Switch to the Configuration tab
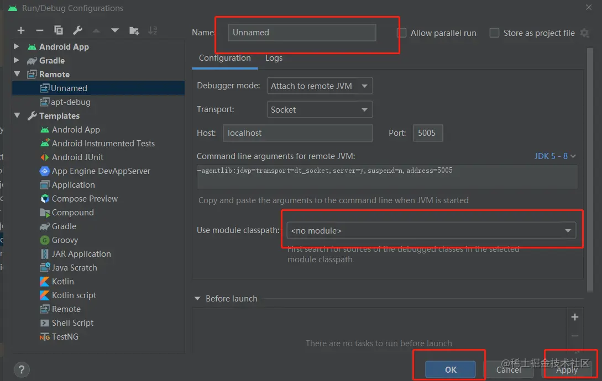 point(224,58)
